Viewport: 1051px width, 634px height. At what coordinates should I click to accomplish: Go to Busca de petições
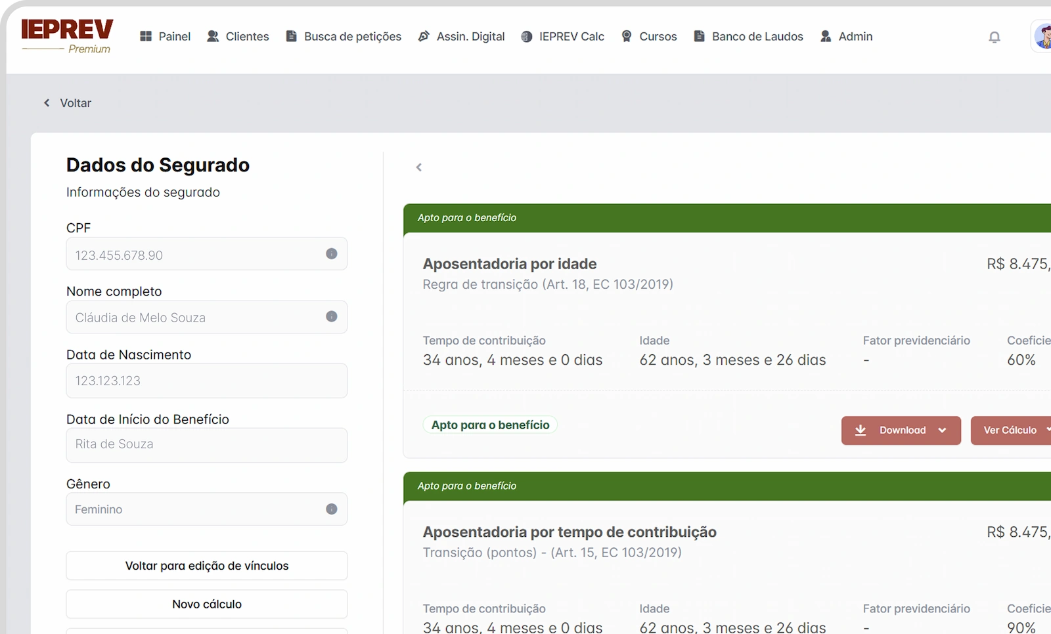344,36
